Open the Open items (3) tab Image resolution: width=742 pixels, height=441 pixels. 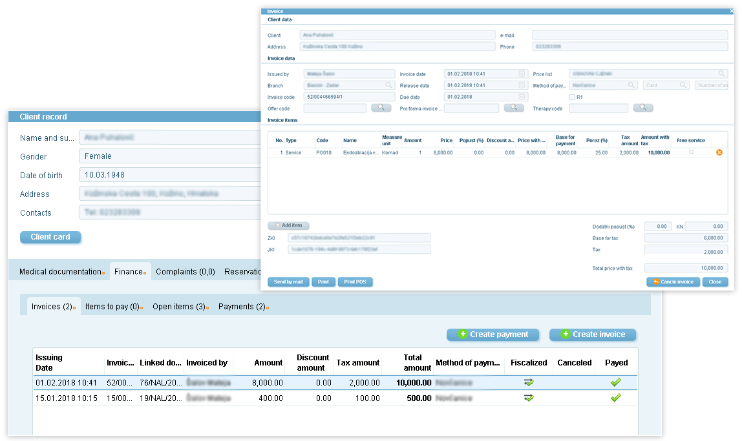click(x=179, y=307)
